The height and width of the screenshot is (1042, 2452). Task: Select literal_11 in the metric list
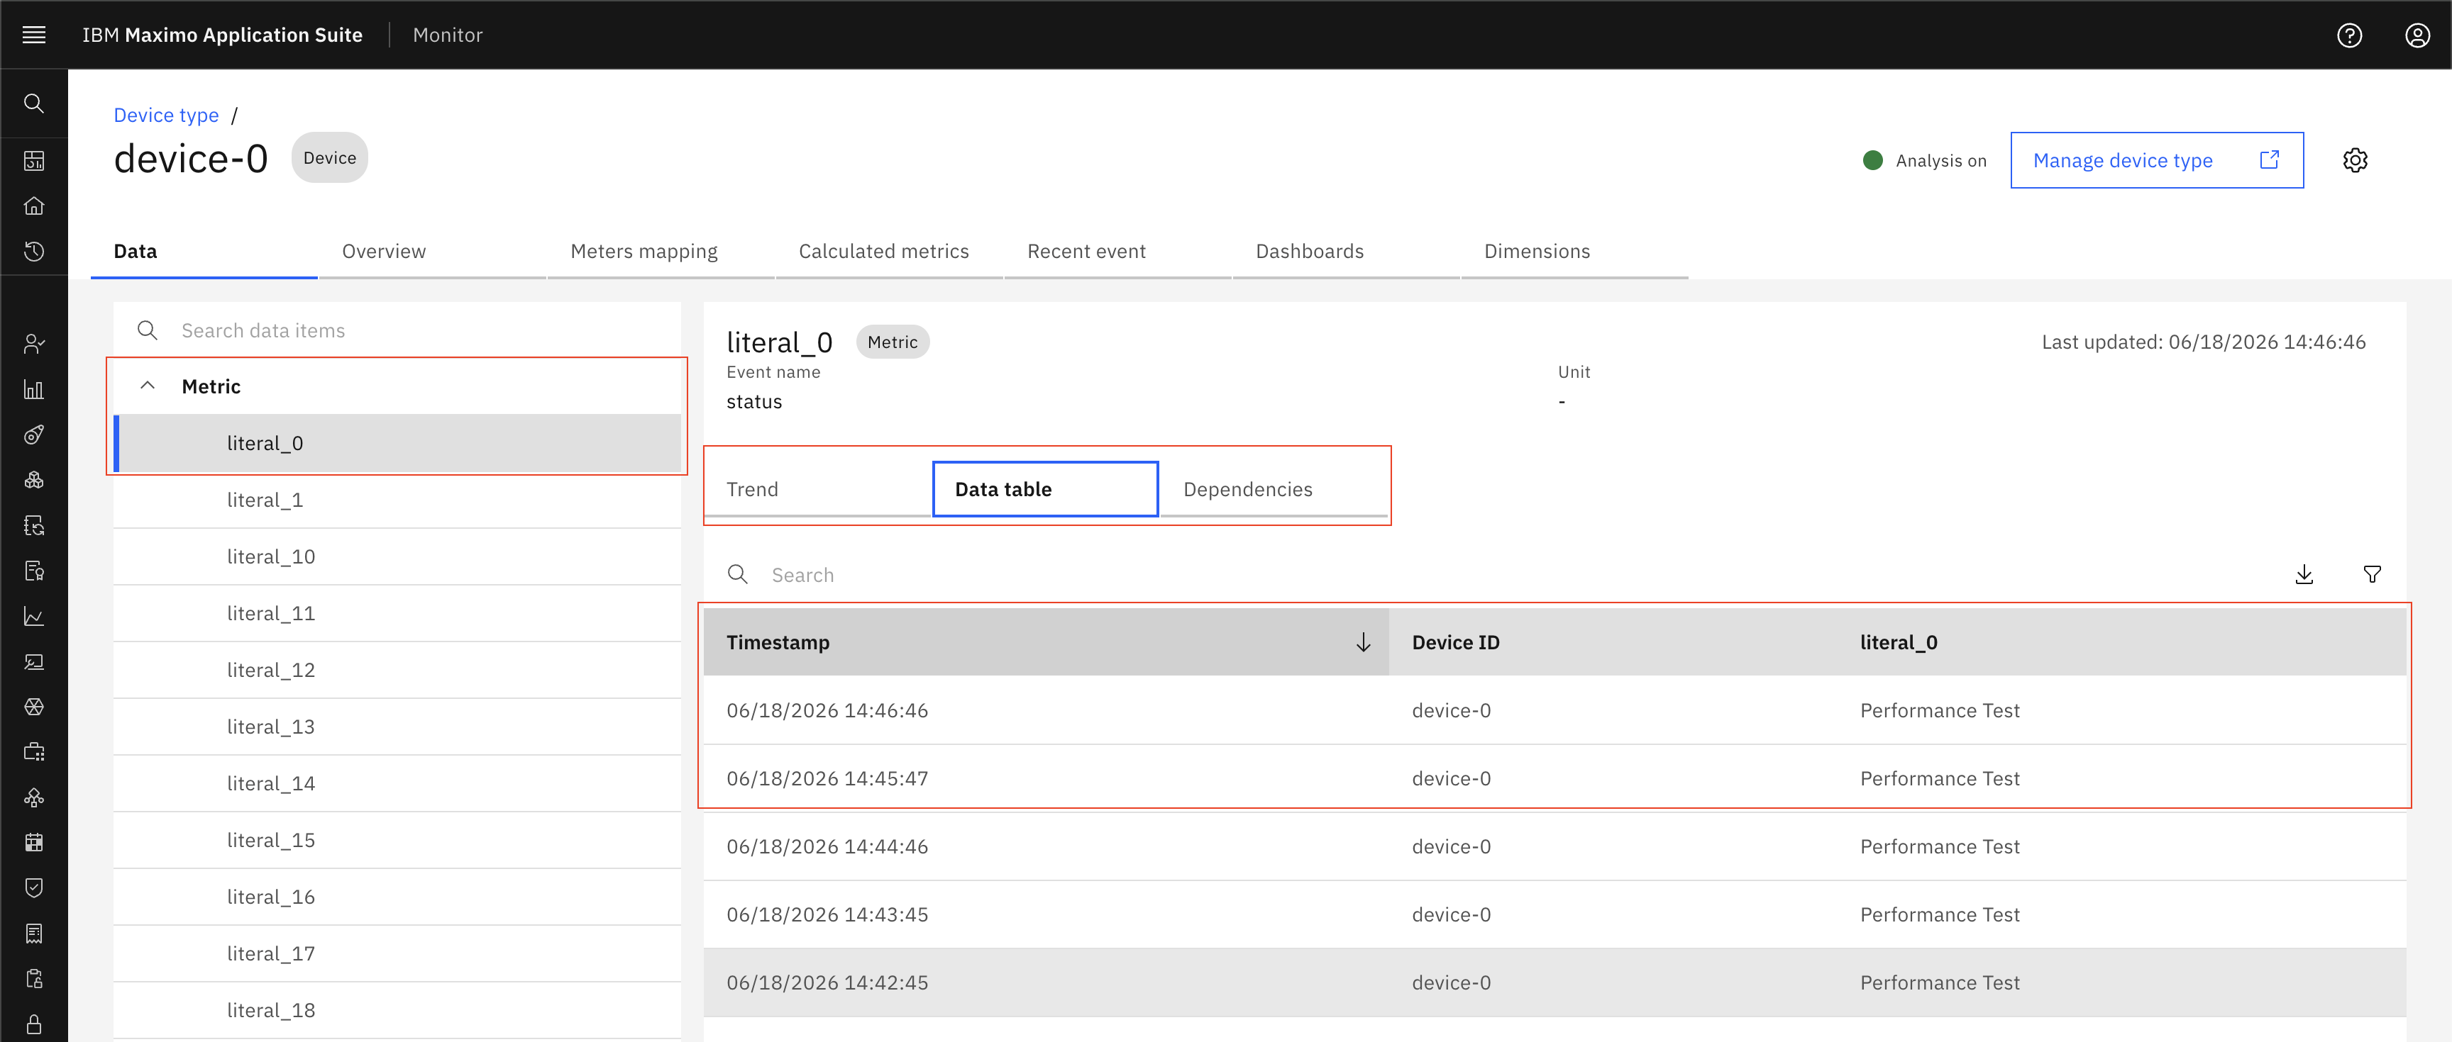click(397, 613)
